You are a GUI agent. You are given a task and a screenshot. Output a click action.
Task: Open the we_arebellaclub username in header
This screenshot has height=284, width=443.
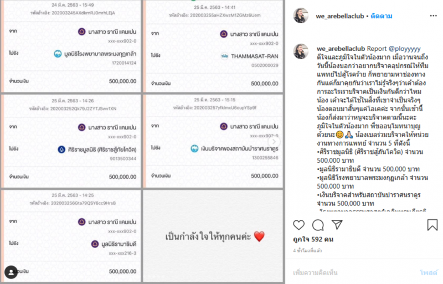coord(340,16)
